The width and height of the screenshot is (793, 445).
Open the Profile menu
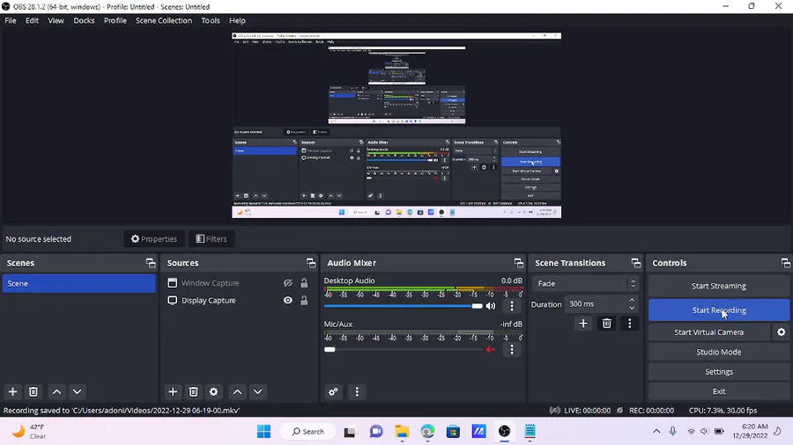tap(115, 21)
